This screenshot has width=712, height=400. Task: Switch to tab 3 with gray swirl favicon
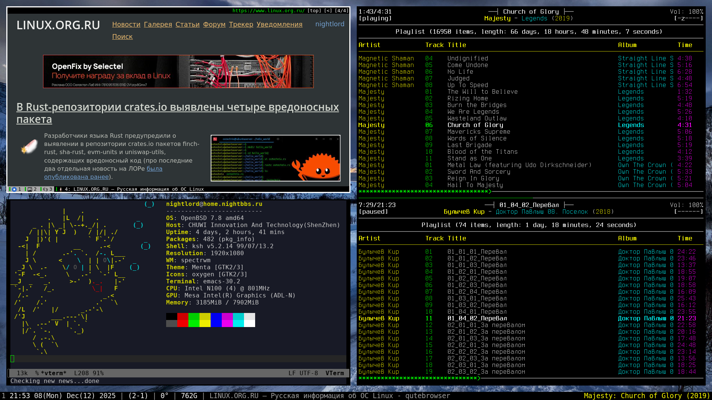(46, 189)
